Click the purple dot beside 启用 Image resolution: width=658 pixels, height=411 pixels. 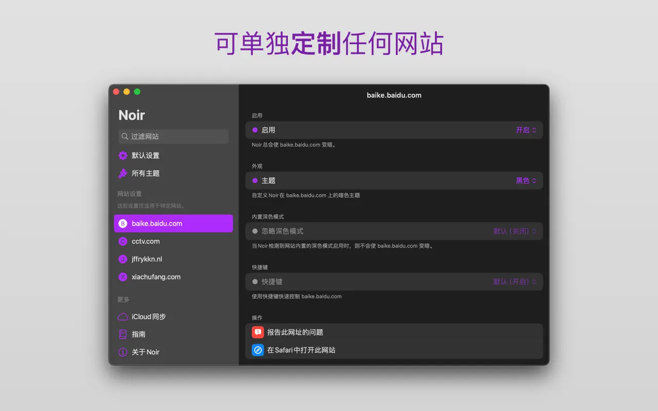255,130
